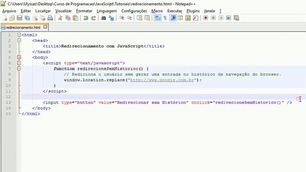The height and width of the screenshot is (172, 306).
Task: Open the Visualizar menu
Action: 64,11
